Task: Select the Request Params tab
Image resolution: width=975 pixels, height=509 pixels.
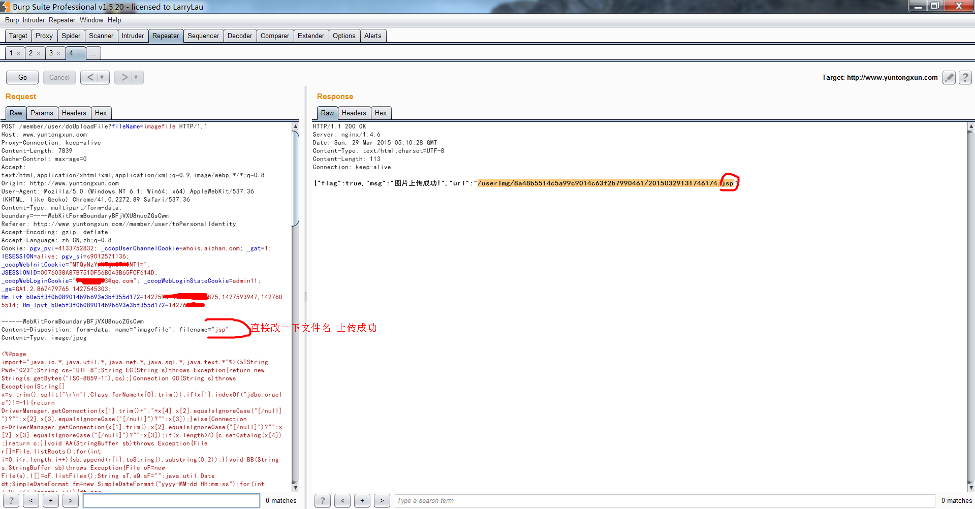Action: click(x=42, y=113)
